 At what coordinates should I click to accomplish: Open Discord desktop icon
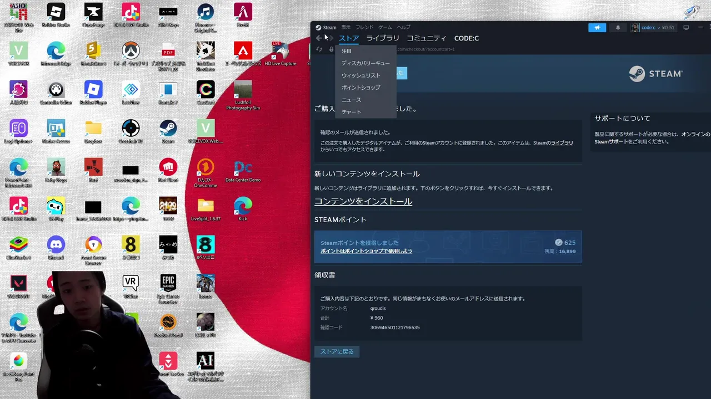pos(56,249)
